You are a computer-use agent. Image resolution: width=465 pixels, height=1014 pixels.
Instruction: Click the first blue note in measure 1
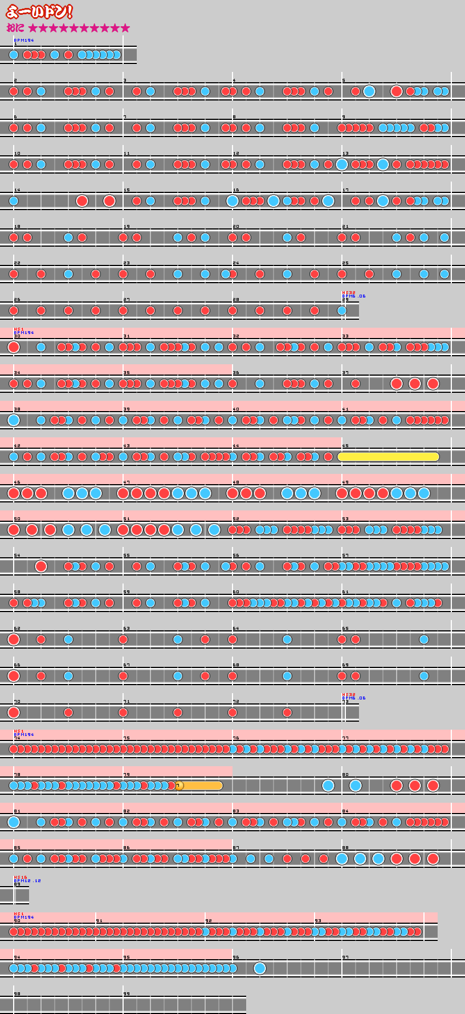pyautogui.click(x=14, y=55)
